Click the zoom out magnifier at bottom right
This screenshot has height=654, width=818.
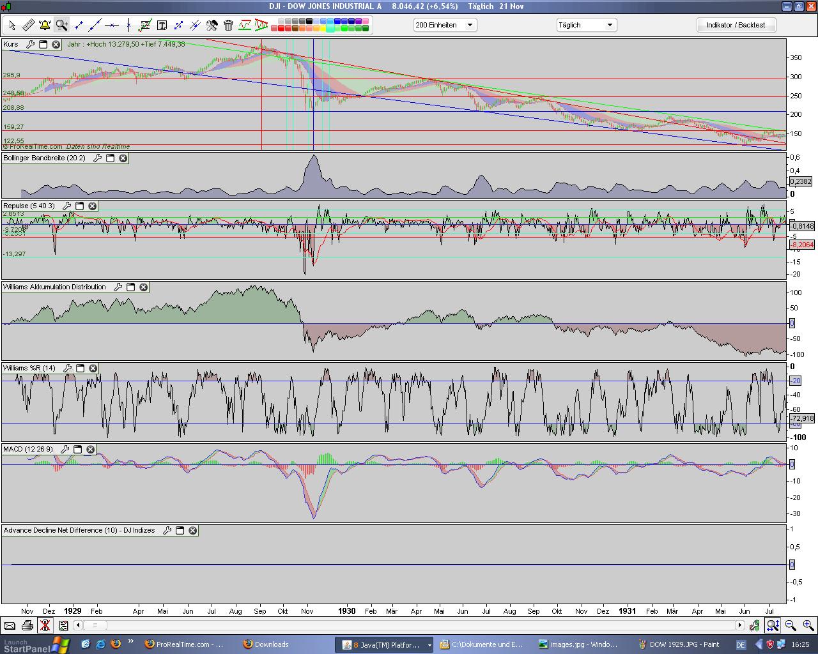791,625
